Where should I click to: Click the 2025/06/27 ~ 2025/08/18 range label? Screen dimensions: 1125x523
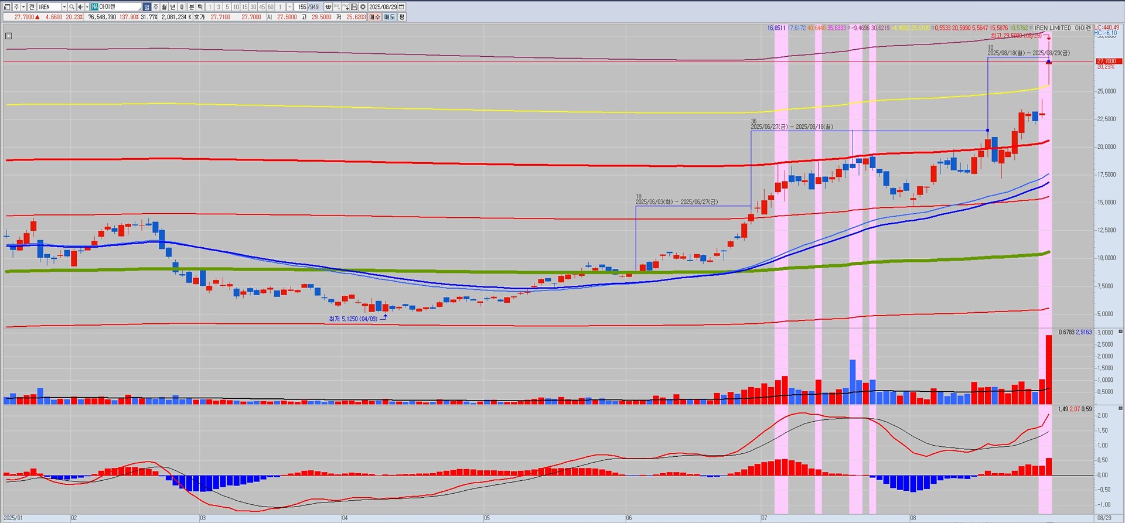792,127
